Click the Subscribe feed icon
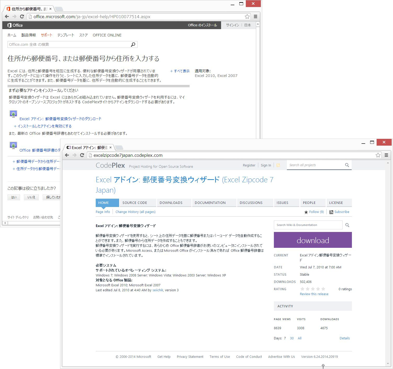Screen dimensions: 393x369 coord(331,212)
